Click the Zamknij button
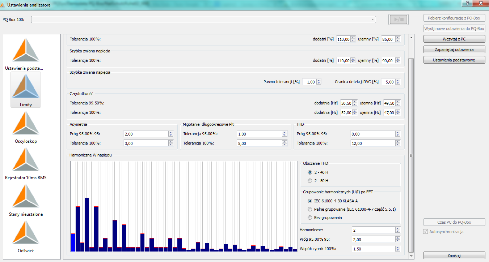Viewport: 489px width, 262px height. point(454,255)
